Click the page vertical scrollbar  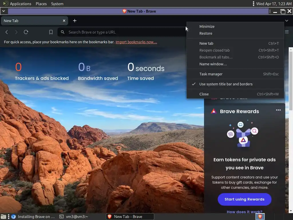pos(291,80)
